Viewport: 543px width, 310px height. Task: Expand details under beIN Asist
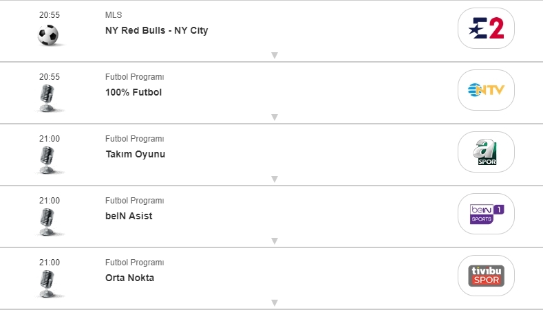click(x=274, y=241)
